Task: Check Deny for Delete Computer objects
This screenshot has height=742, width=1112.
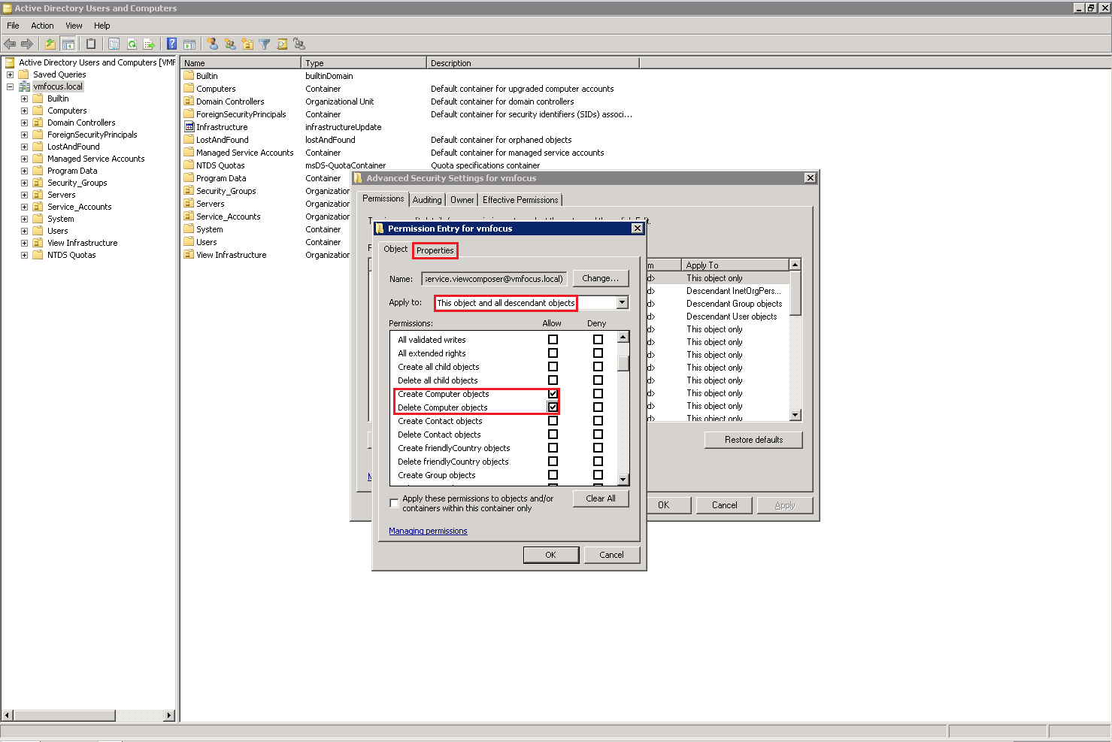Action: (x=598, y=407)
